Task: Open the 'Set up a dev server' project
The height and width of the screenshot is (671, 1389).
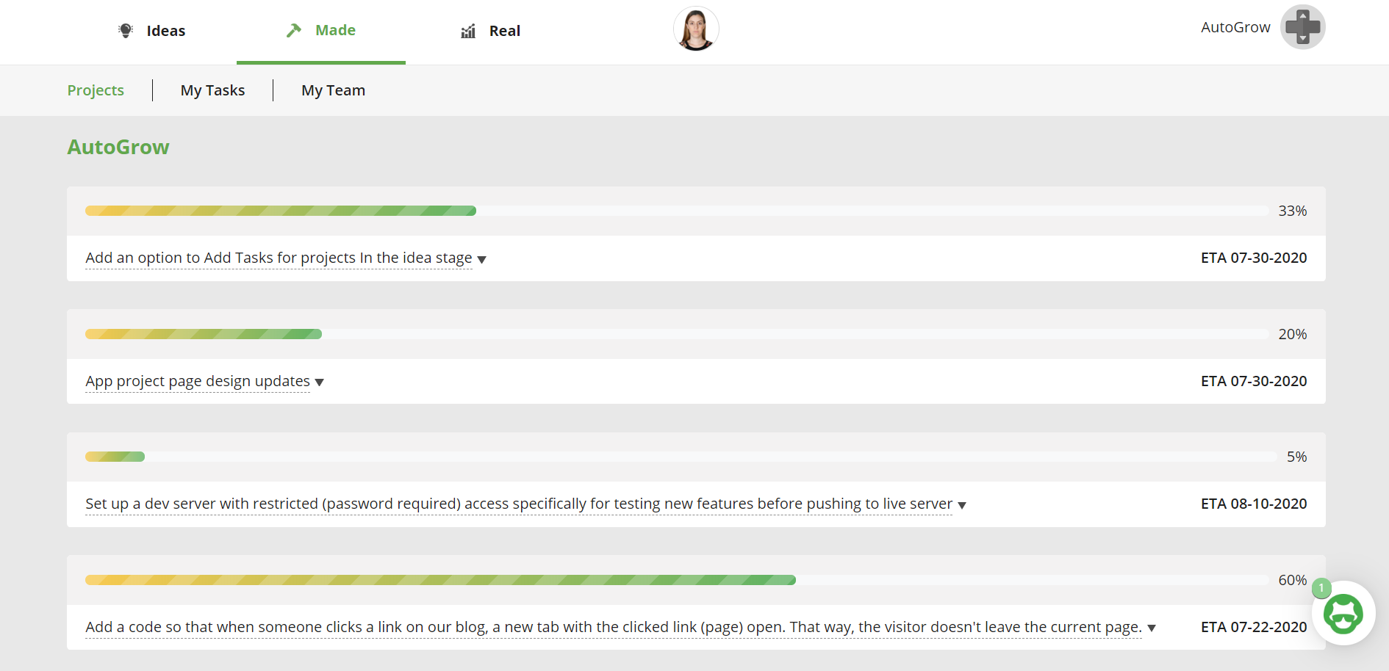Action: pos(518,504)
